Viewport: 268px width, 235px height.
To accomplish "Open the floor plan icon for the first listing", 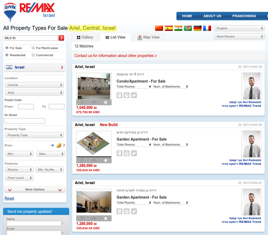I will (x=119, y=95).
